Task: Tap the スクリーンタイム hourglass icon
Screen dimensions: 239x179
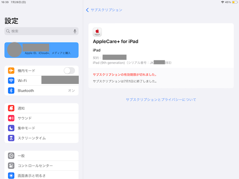Action: pyautogui.click(x=11, y=138)
